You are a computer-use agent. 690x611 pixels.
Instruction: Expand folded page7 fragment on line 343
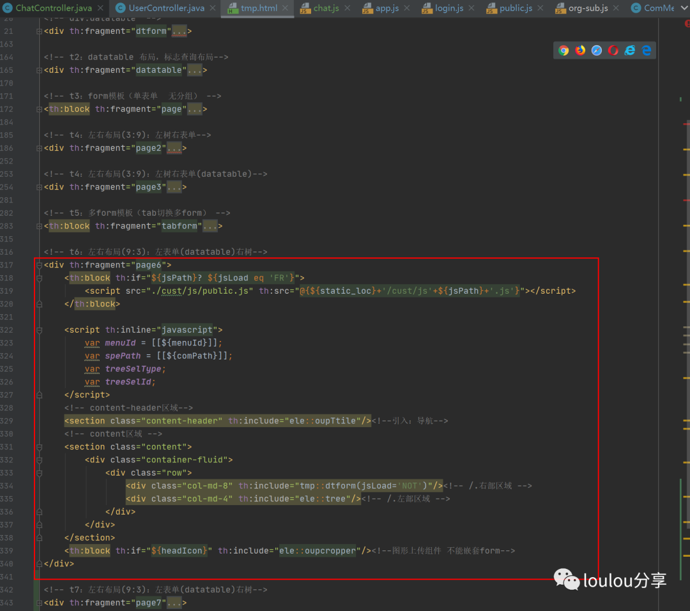(39, 603)
